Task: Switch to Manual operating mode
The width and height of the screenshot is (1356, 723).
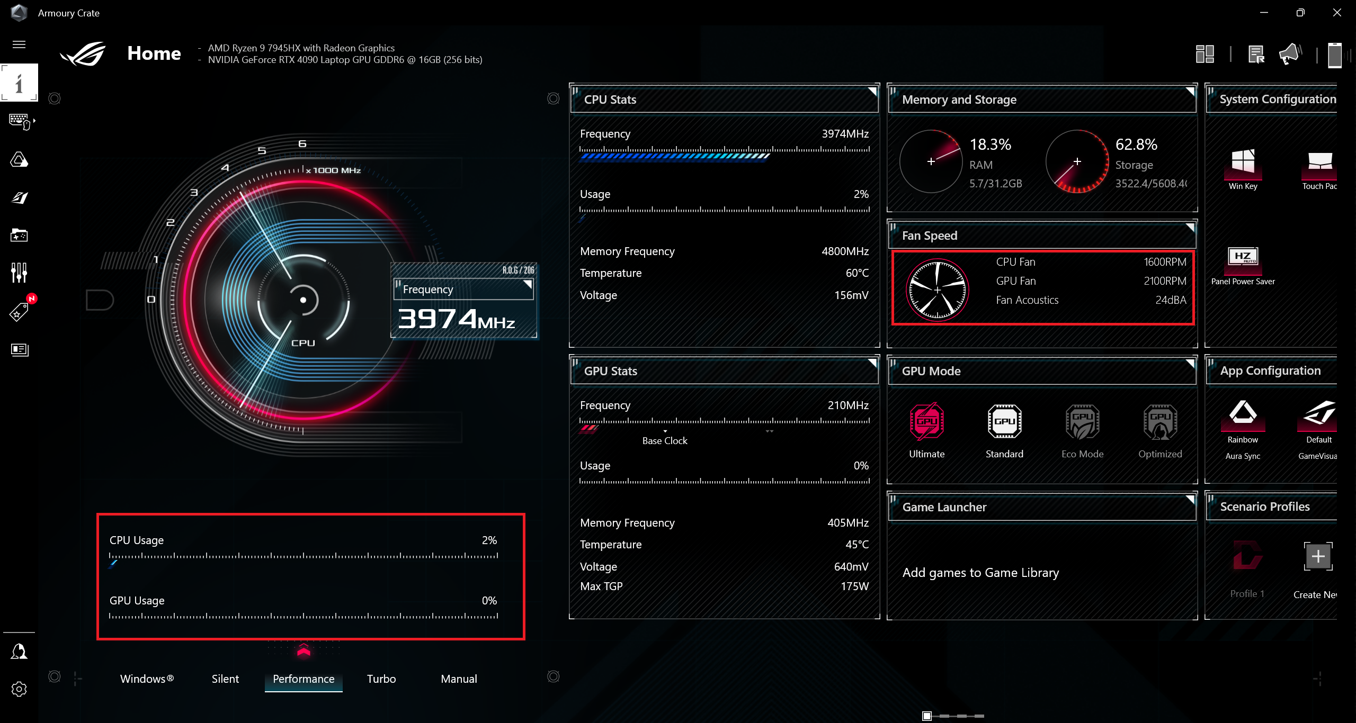Action: [x=459, y=679]
